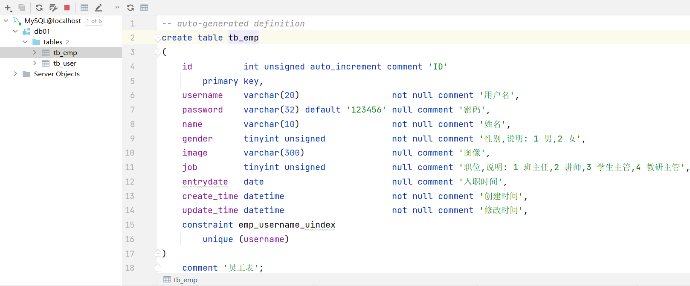Screen dimensions: 690x286
Task: Click the Edit Source pencil icon
Action: click(99, 8)
